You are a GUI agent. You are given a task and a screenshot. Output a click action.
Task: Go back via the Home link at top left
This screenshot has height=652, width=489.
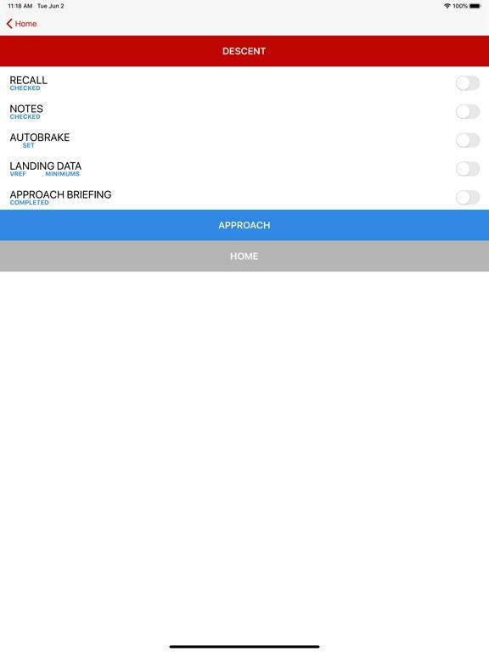21,24
